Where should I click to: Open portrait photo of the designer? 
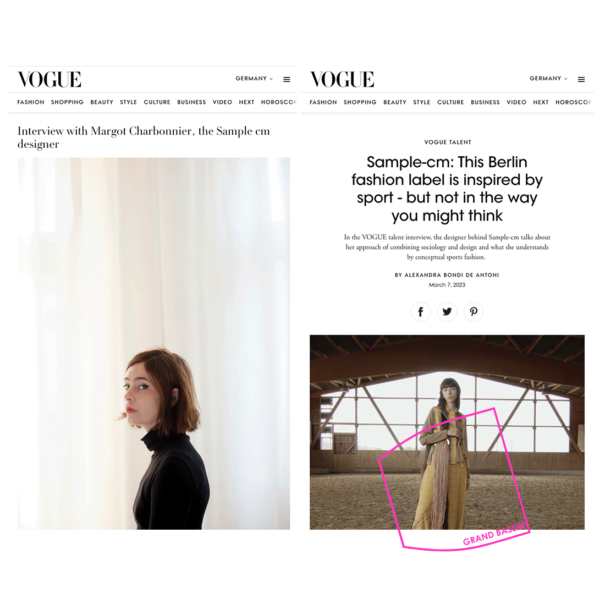pyautogui.click(x=153, y=344)
